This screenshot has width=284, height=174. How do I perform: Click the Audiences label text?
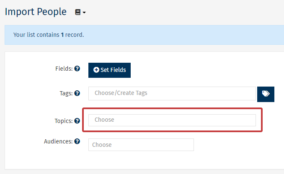point(58,141)
